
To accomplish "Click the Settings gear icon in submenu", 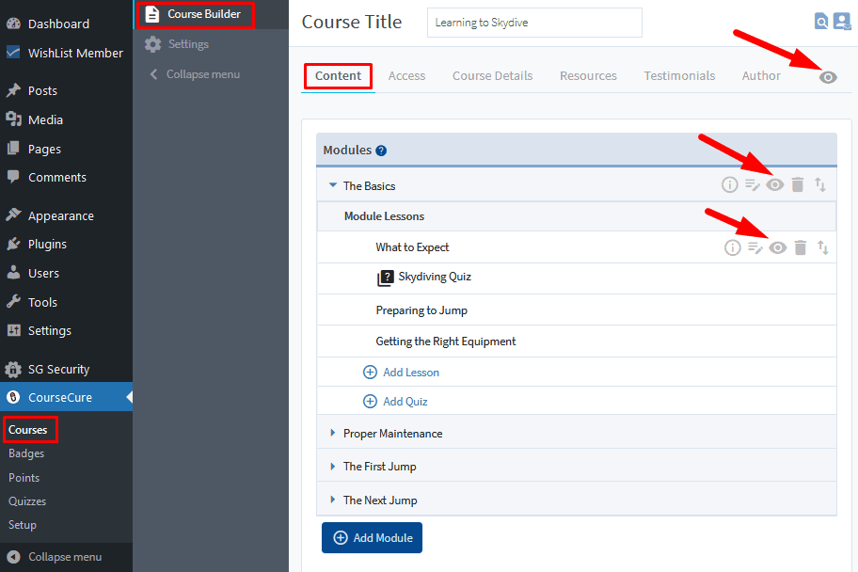I will point(153,44).
